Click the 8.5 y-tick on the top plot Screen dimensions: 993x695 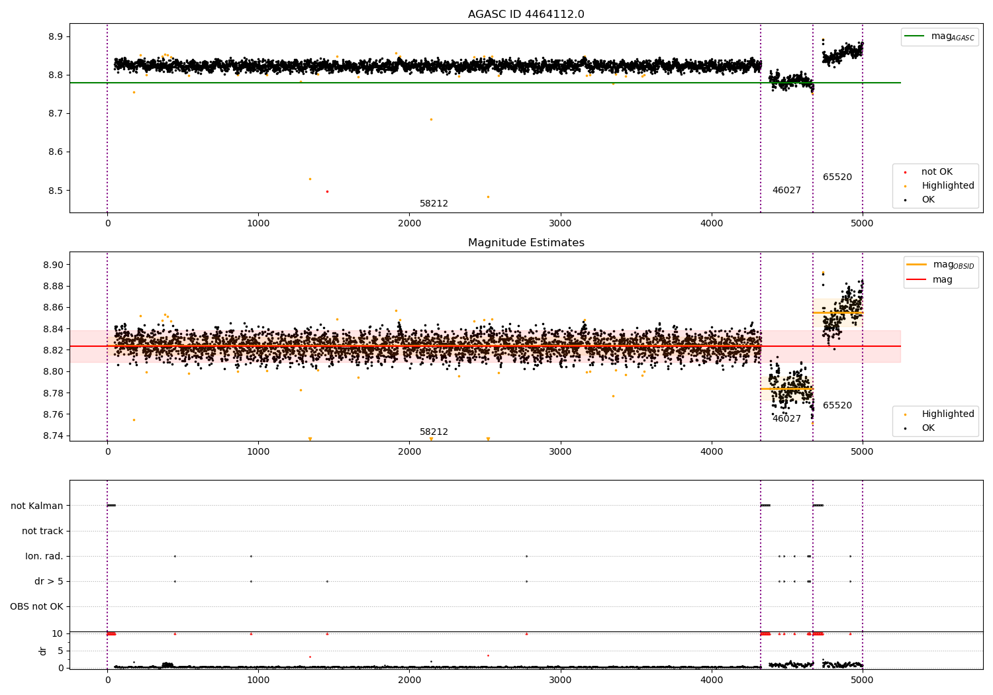(x=56, y=191)
